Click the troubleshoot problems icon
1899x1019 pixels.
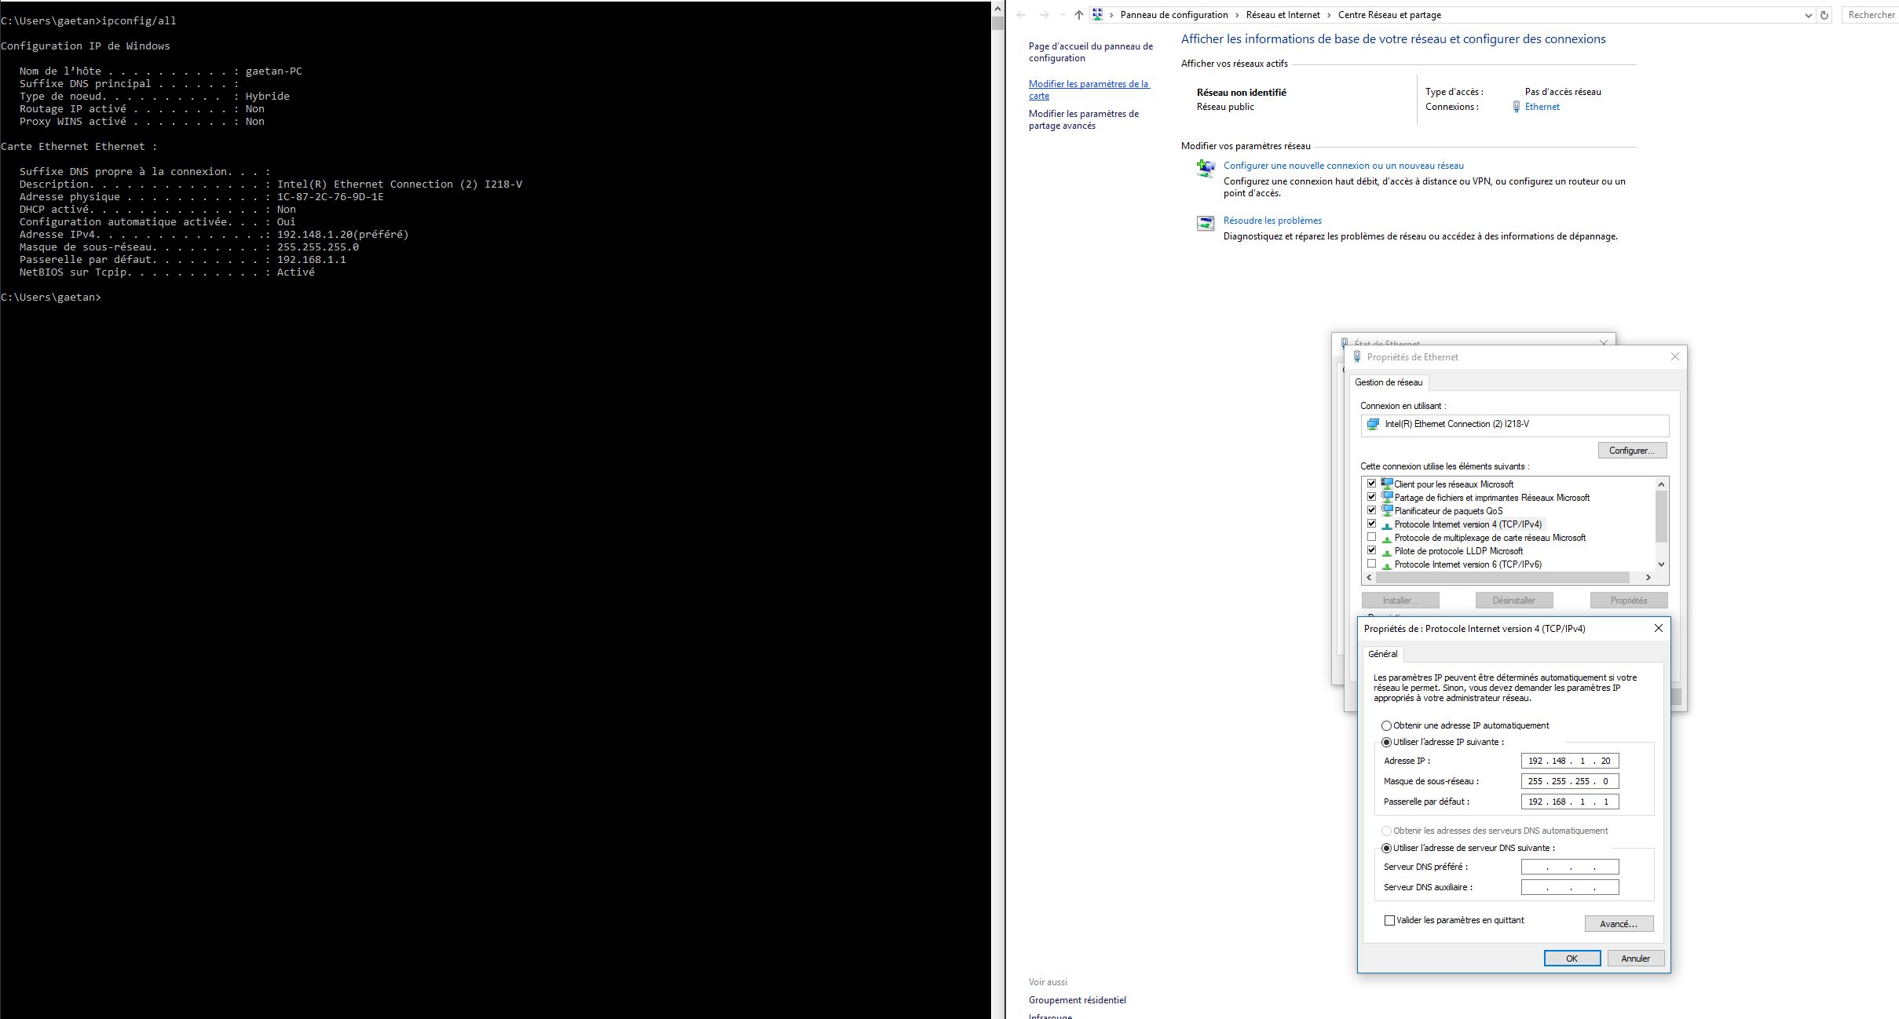pos(1206,224)
